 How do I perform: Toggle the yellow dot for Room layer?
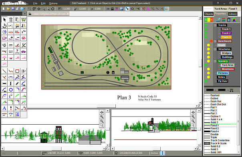pos(208,45)
